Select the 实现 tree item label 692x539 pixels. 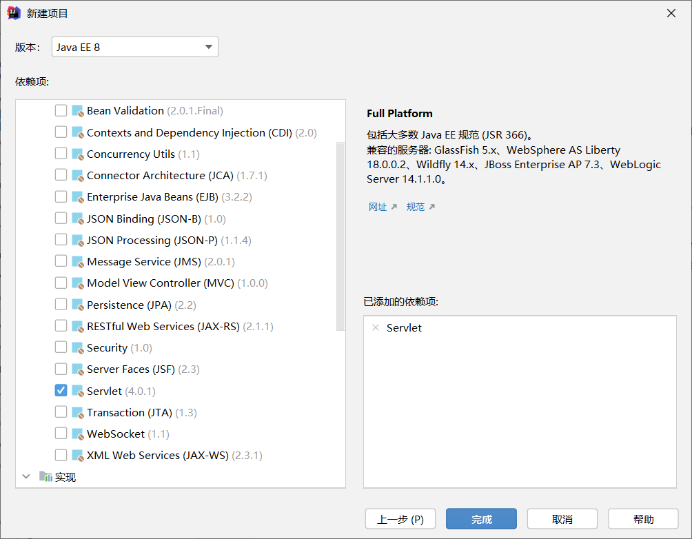pos(65,477)
